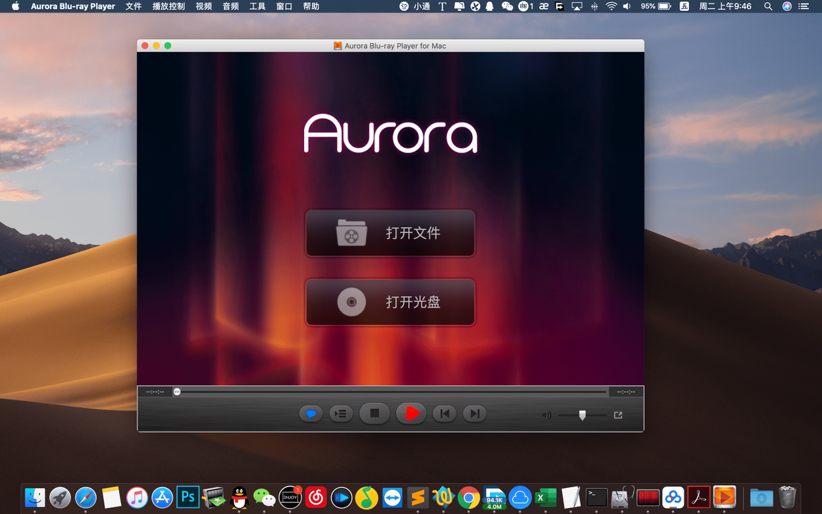Open Photoshop from the Dock

click(188, 496)
